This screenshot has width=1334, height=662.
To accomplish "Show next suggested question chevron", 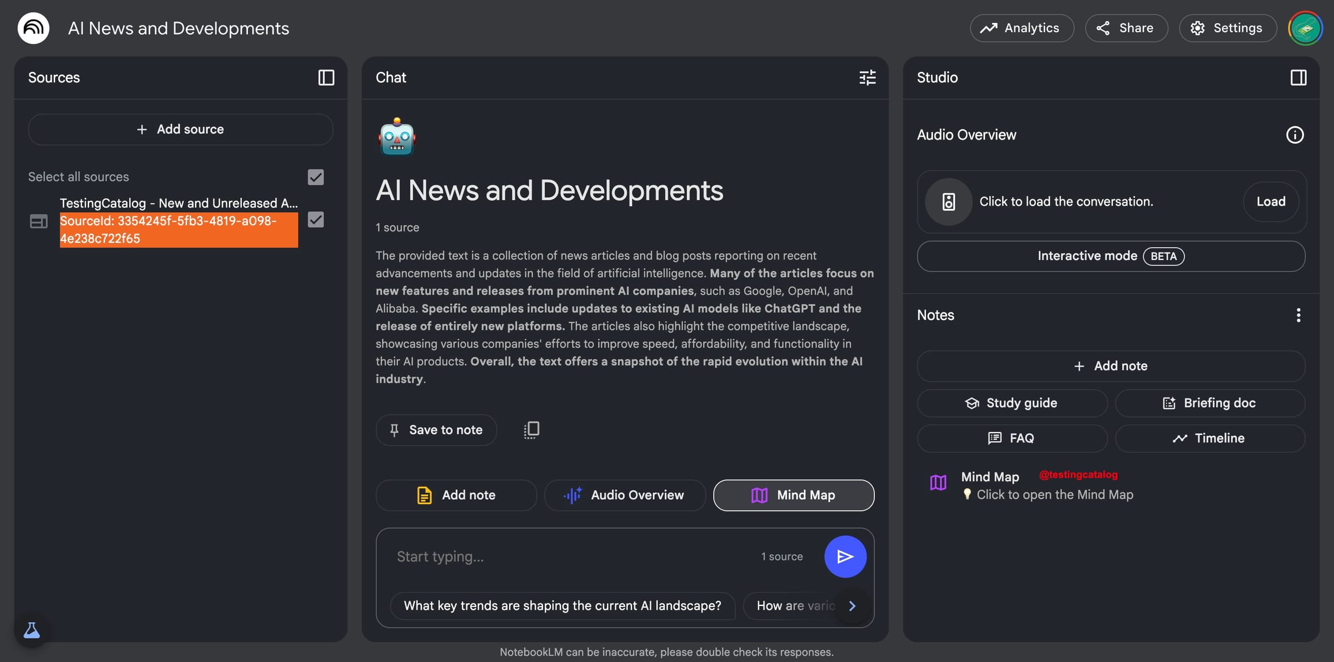I will [x=852, y=606].
